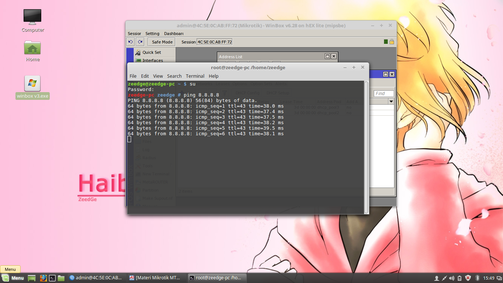Open the Linux Mint Menu button
This screenshot has height=283, width=503.
coord(13,278)
